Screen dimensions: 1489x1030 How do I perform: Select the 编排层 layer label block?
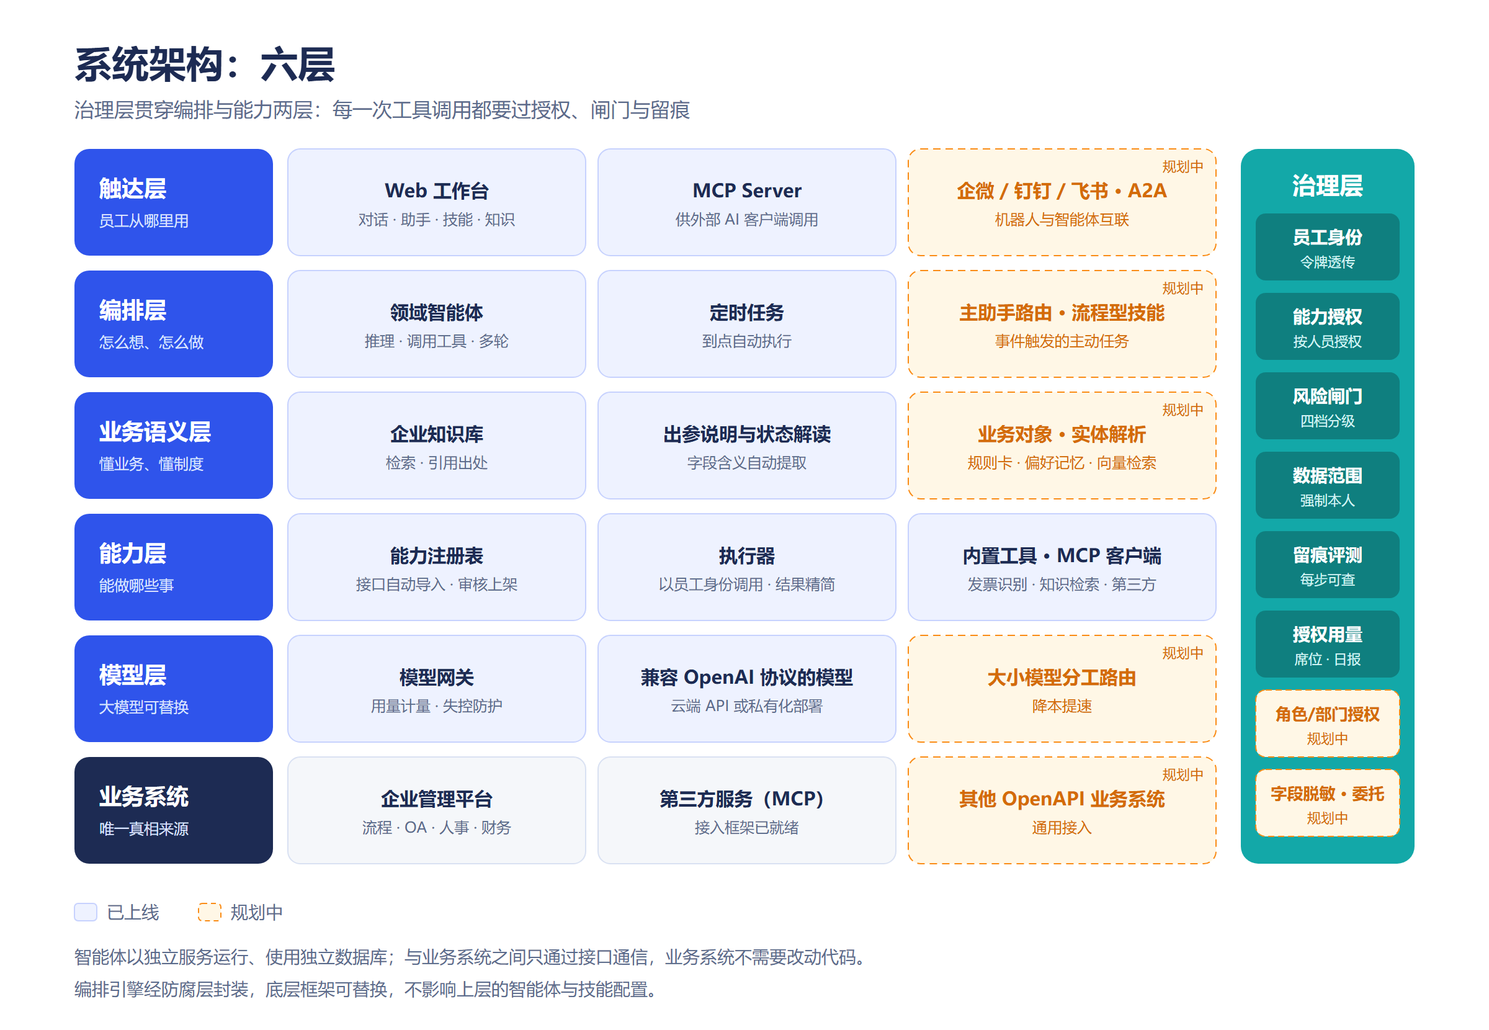173,323
